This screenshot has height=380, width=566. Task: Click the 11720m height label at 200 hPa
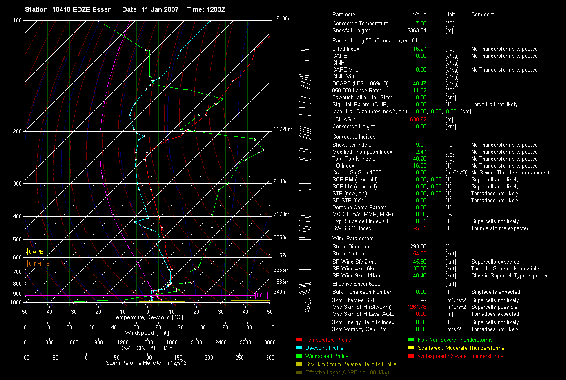click(x=283, y=129)
